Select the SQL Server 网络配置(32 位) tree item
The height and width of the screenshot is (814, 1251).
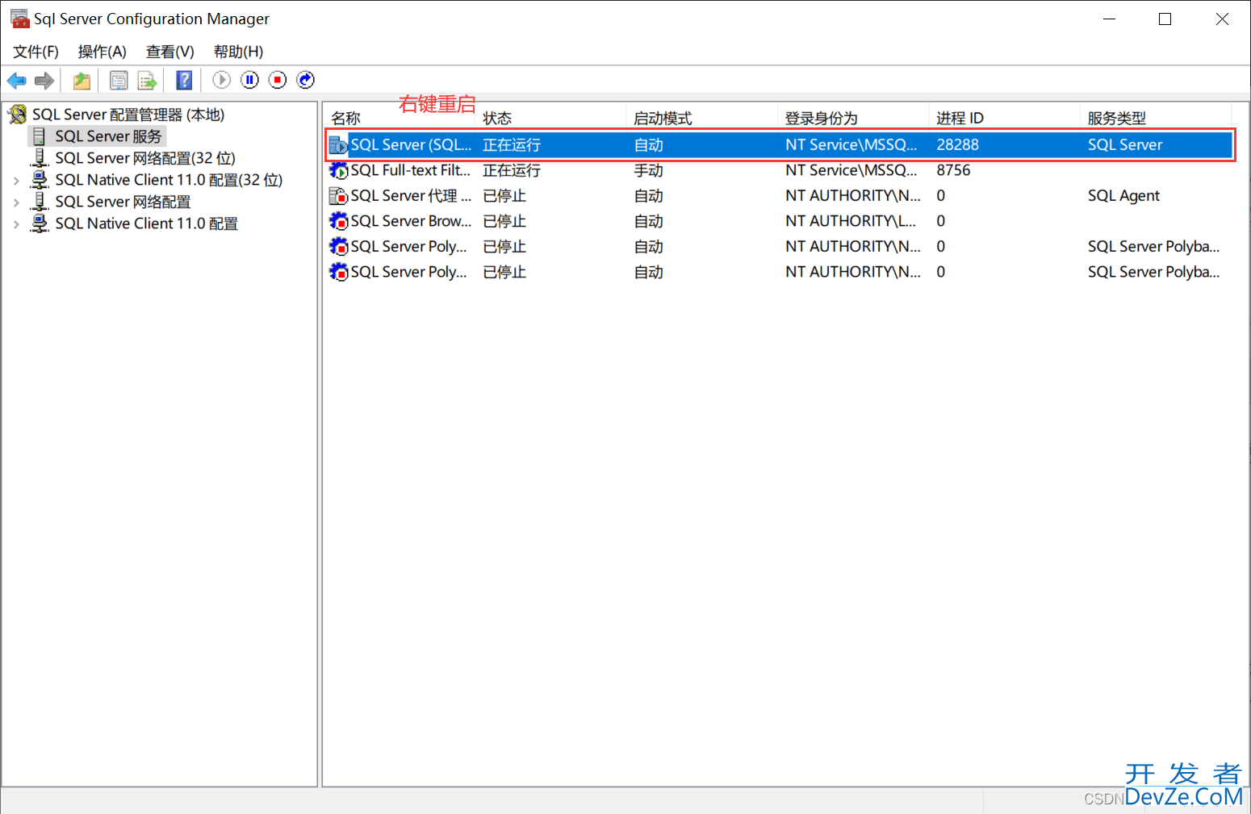coord(145,158)
